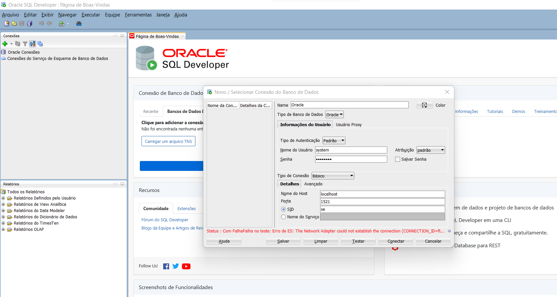Click the Limpar button
557x297 pixels.
point(321,241)
